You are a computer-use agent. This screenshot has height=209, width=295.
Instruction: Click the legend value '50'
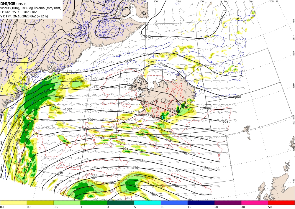pos(270,207)
